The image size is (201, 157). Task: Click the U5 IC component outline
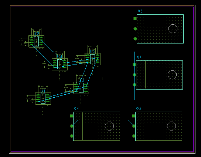pyautogui.click(x=92, y=59)
